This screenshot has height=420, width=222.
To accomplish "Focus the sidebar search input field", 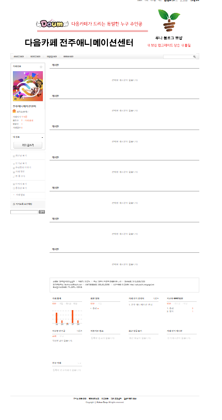I will click(24, 212).
